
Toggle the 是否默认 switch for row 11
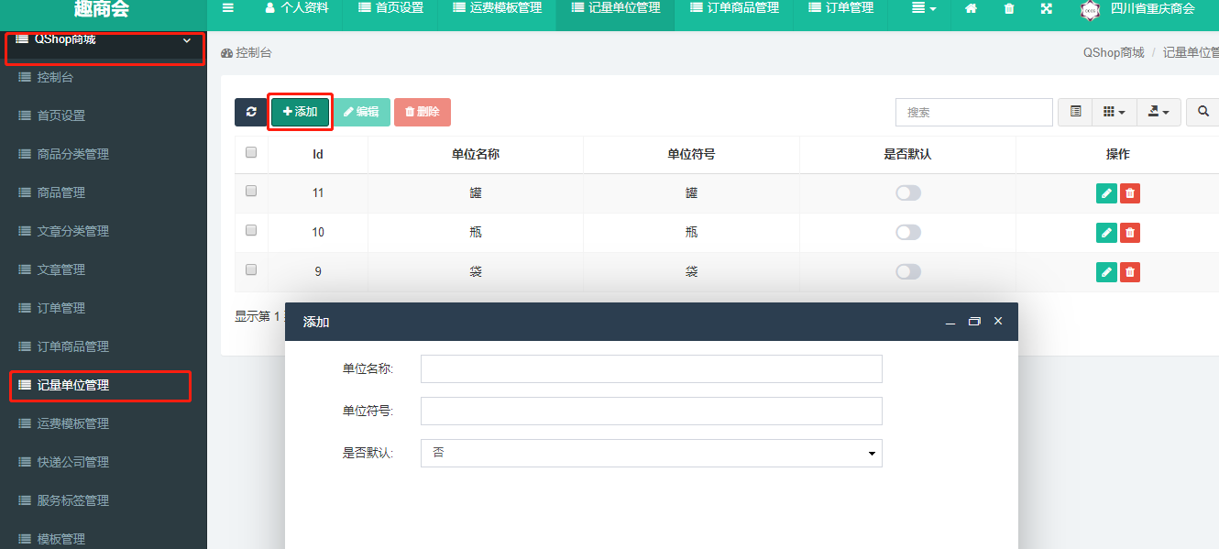[x=907, y=193]
